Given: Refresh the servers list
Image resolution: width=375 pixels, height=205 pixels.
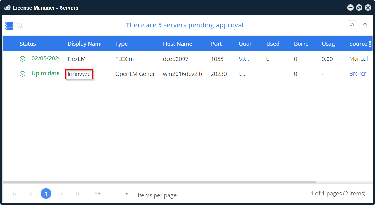Looking at the screenshot, I should (352, 25).
